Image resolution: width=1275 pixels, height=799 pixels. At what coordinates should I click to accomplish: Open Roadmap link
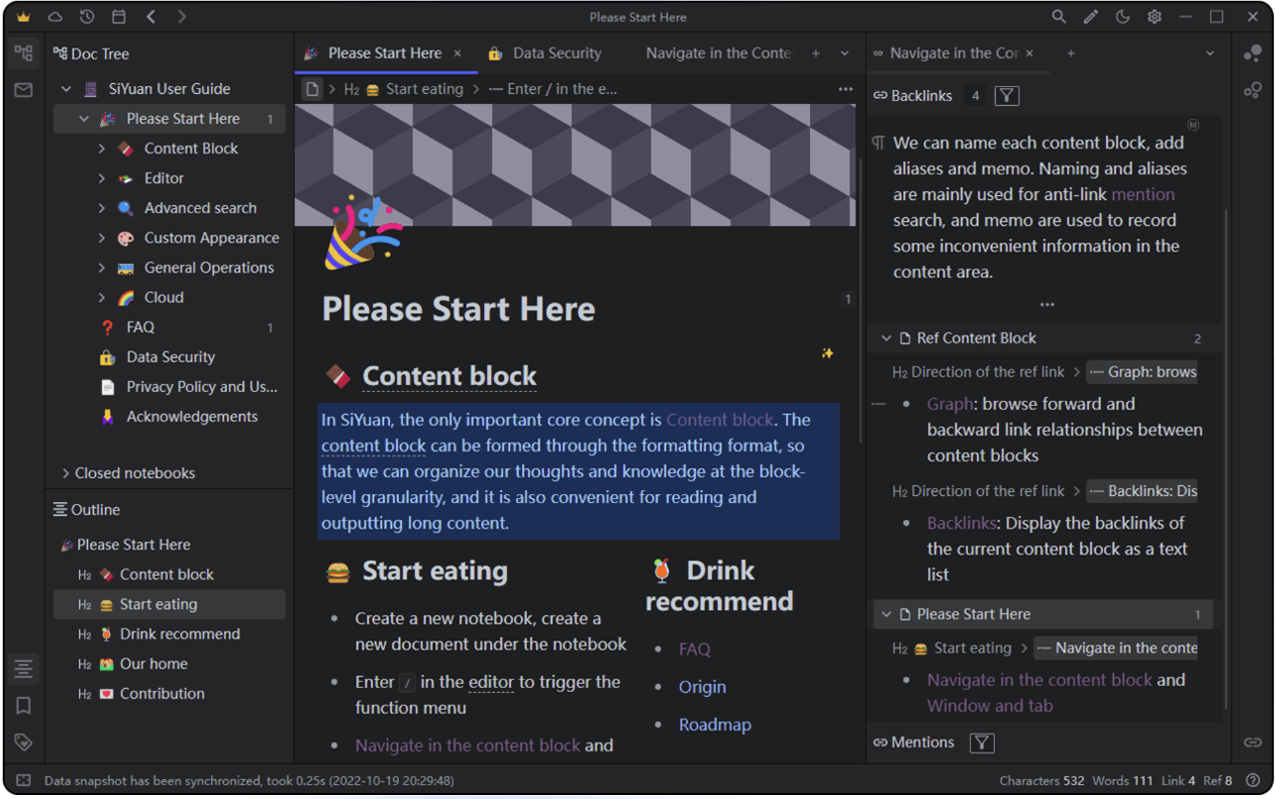tap(715, 724)
